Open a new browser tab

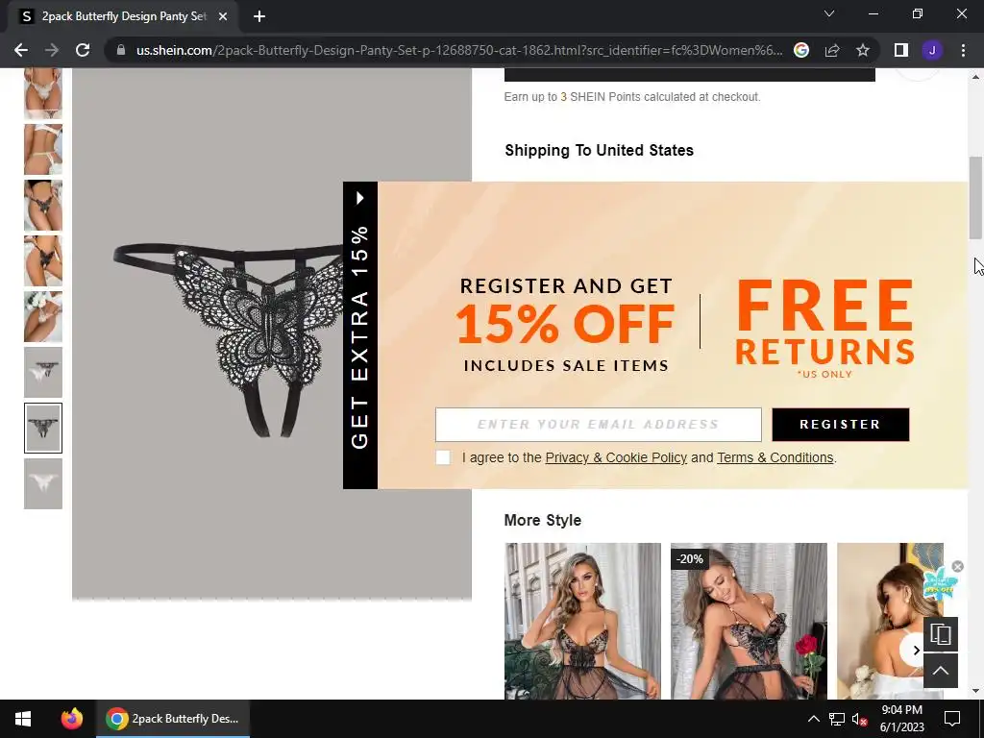click(x=259, y=16)
